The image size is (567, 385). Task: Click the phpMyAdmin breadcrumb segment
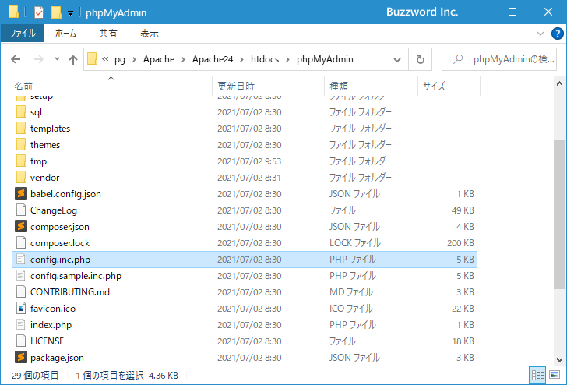(325, 59)
